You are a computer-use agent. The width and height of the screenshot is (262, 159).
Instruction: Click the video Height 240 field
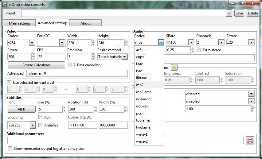click(111, 43)
